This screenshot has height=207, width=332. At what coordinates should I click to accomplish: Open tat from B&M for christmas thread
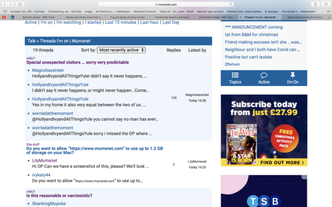[251, 34]
